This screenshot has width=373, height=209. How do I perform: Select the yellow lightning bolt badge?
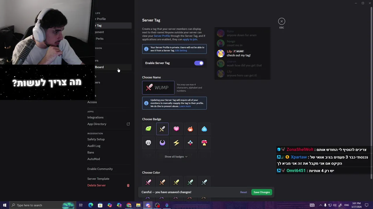176,143
